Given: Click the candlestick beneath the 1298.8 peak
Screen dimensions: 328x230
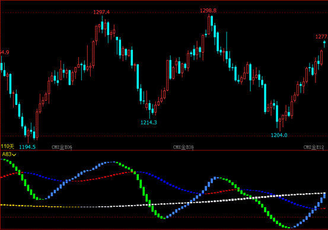Looking at the screenshot, I should [x=209, y=25].
